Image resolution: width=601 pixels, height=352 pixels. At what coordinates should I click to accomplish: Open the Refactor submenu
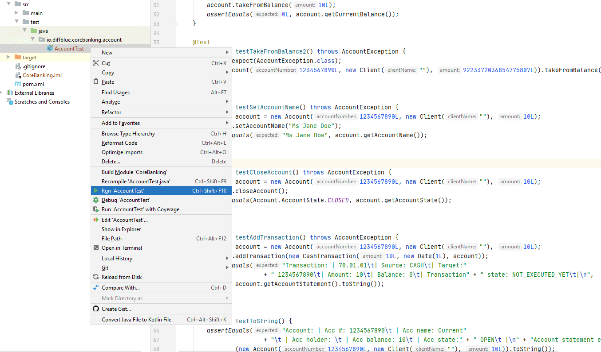point(161,112)
